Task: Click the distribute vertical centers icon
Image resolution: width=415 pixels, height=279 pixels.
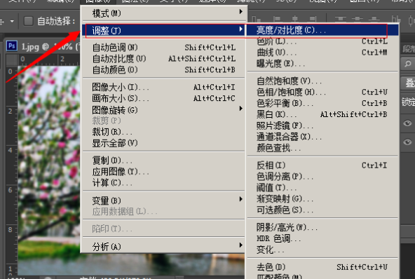Action: pyautogui.click(x=358, y=19)
